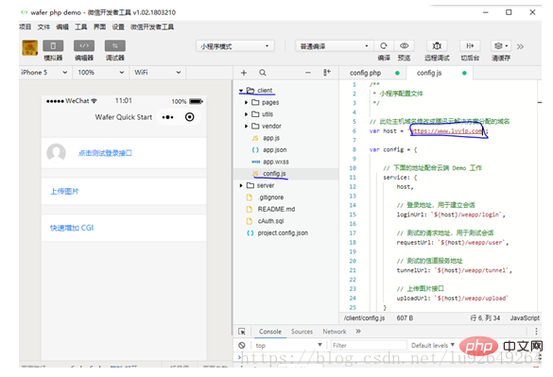Open the 编辑 menu

coord(62,26)
